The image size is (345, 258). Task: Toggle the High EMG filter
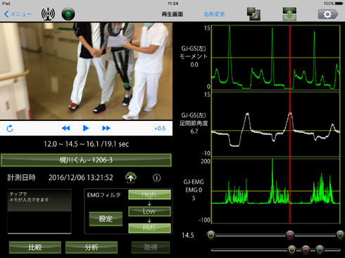[x=149, y=195]
